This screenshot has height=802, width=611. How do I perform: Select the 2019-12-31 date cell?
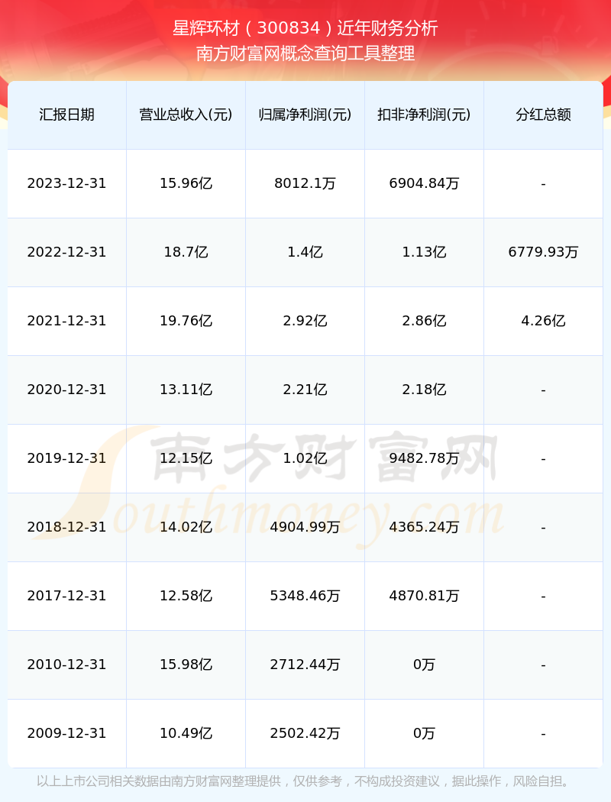[x=67, y=458]
